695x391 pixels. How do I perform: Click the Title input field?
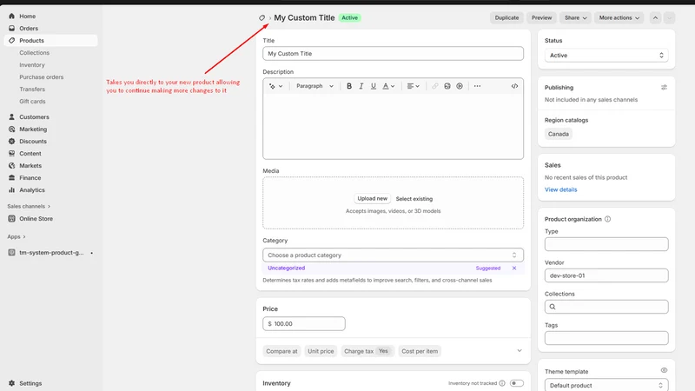coord(394,53)
